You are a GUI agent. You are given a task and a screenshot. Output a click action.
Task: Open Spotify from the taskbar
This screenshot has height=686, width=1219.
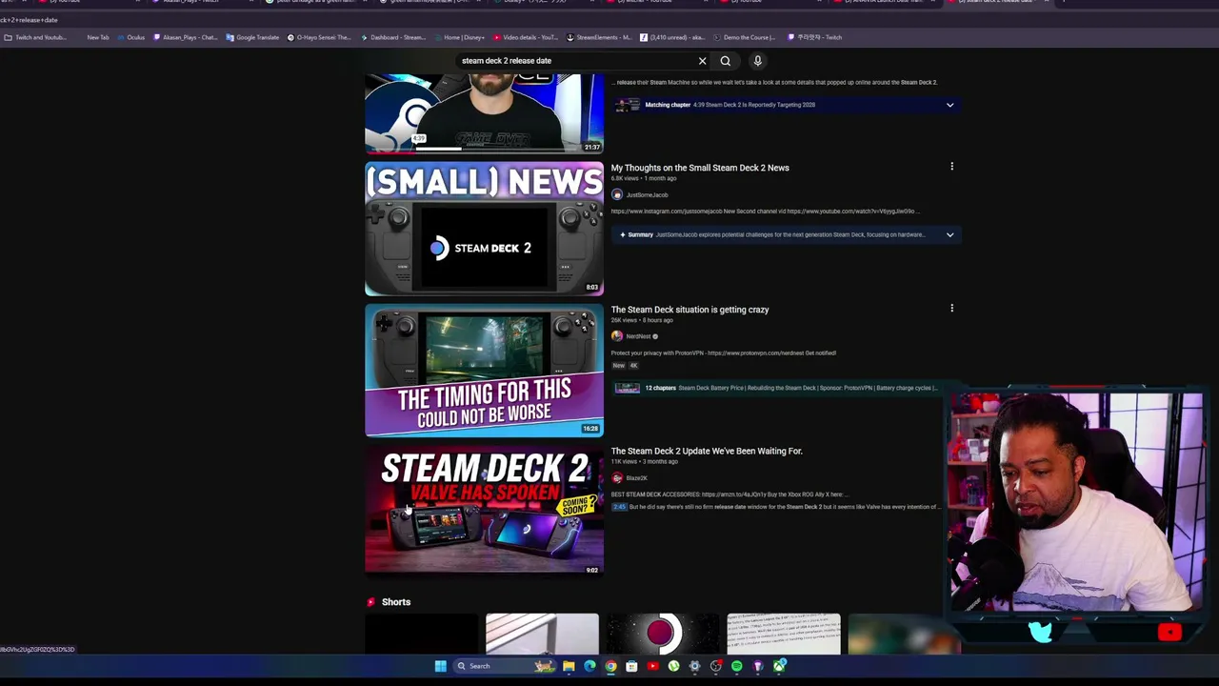736,666
